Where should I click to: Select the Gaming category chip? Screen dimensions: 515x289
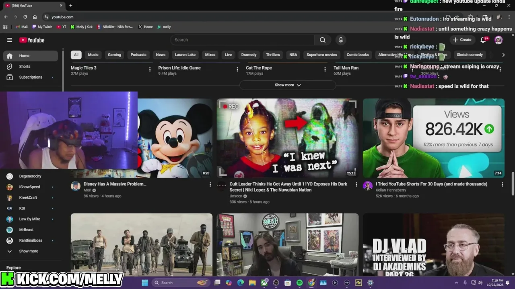coord(114,55)
